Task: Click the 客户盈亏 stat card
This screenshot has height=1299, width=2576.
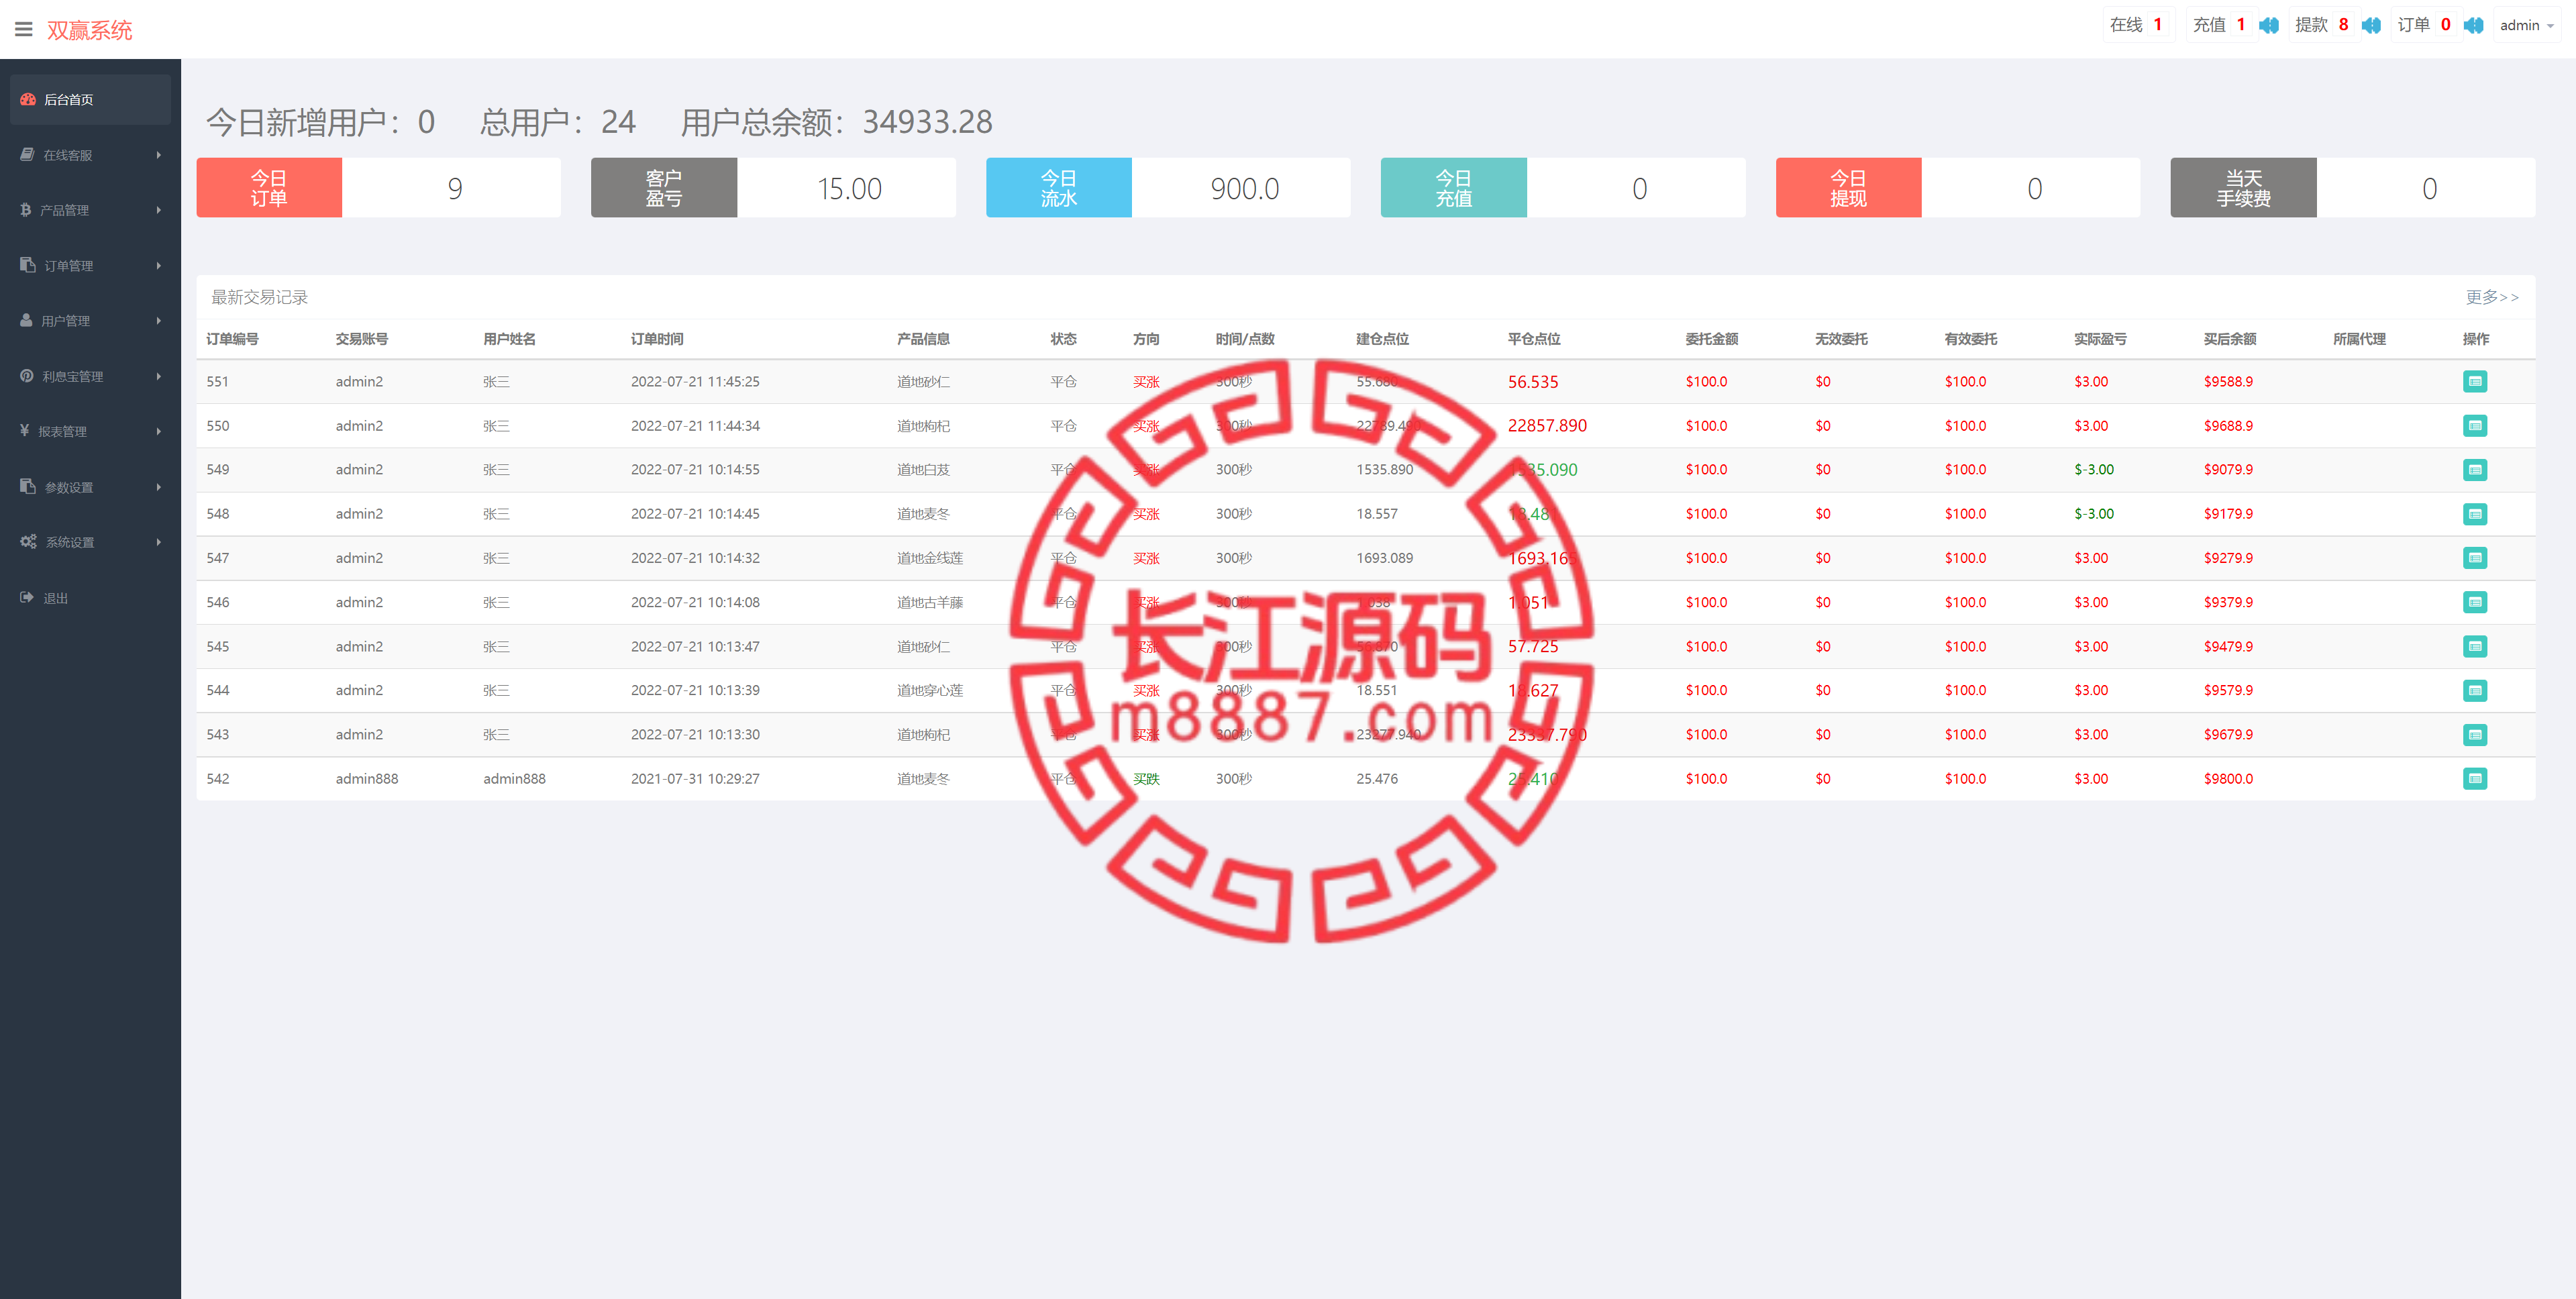Action: [773, 187]
